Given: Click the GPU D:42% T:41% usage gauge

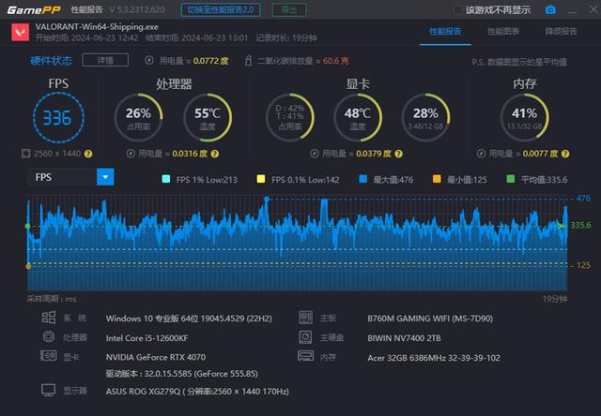Looking at the screenshot, I should click(290, 118).
